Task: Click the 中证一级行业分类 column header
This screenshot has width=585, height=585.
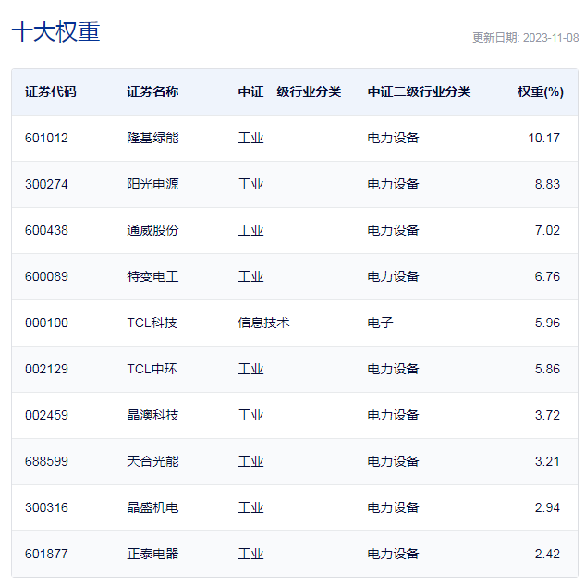Action: click(x=289, y=91)
